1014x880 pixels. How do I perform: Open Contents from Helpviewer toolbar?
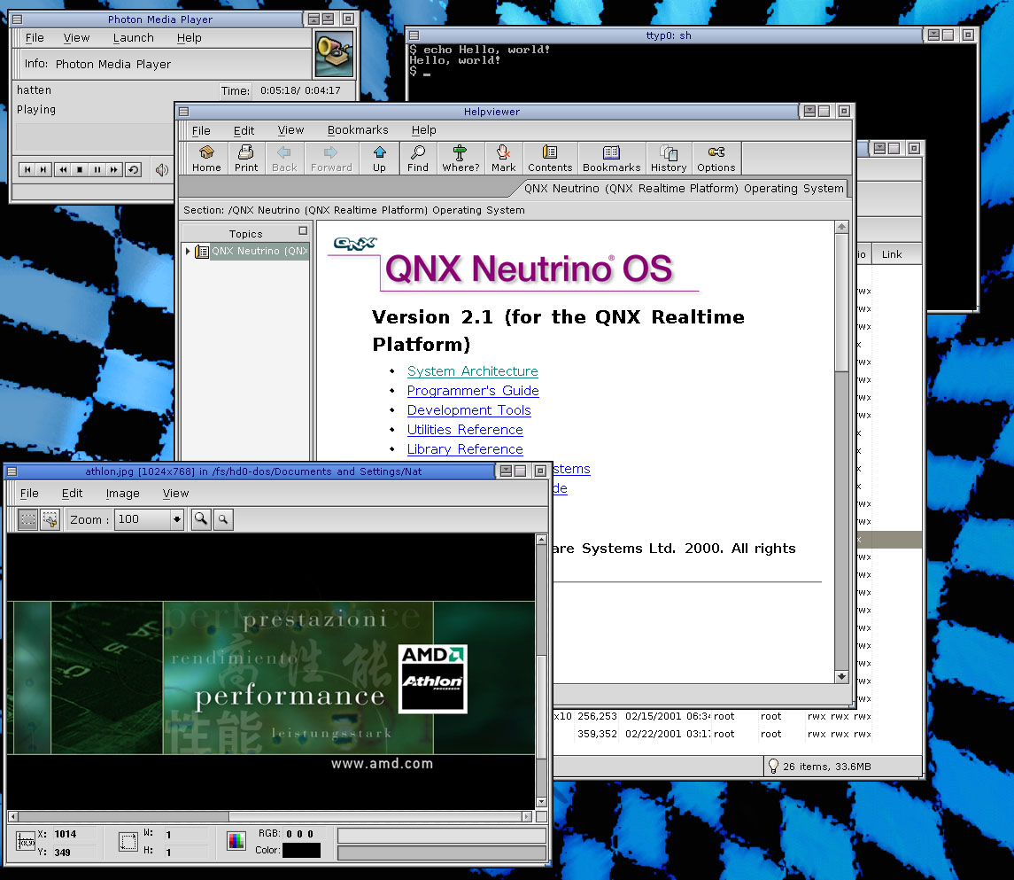tap(550, 159)
